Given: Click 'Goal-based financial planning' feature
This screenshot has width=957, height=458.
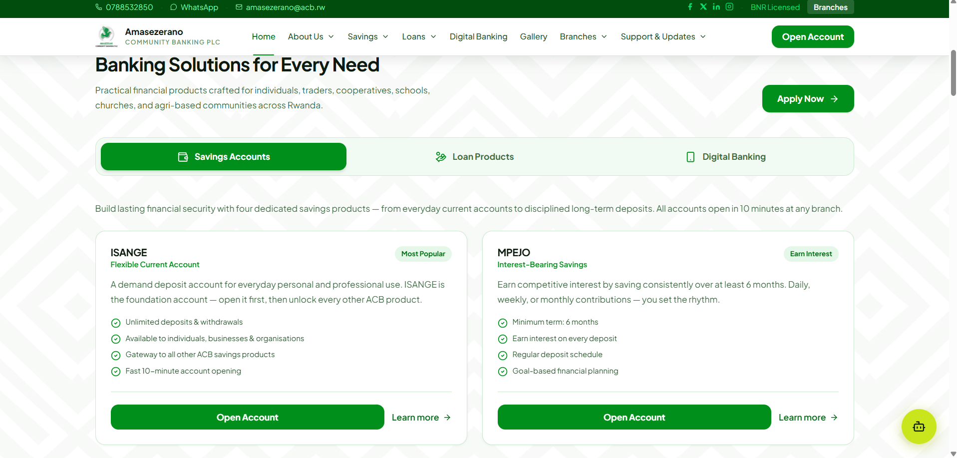Looking at the screenshot, I should click(565, 371).
